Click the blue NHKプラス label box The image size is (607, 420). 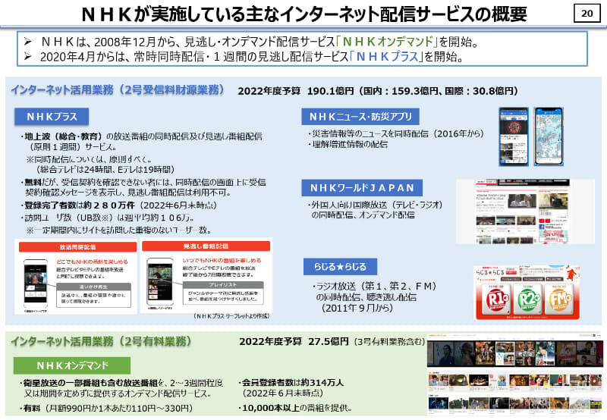click(x=52, y=117)
